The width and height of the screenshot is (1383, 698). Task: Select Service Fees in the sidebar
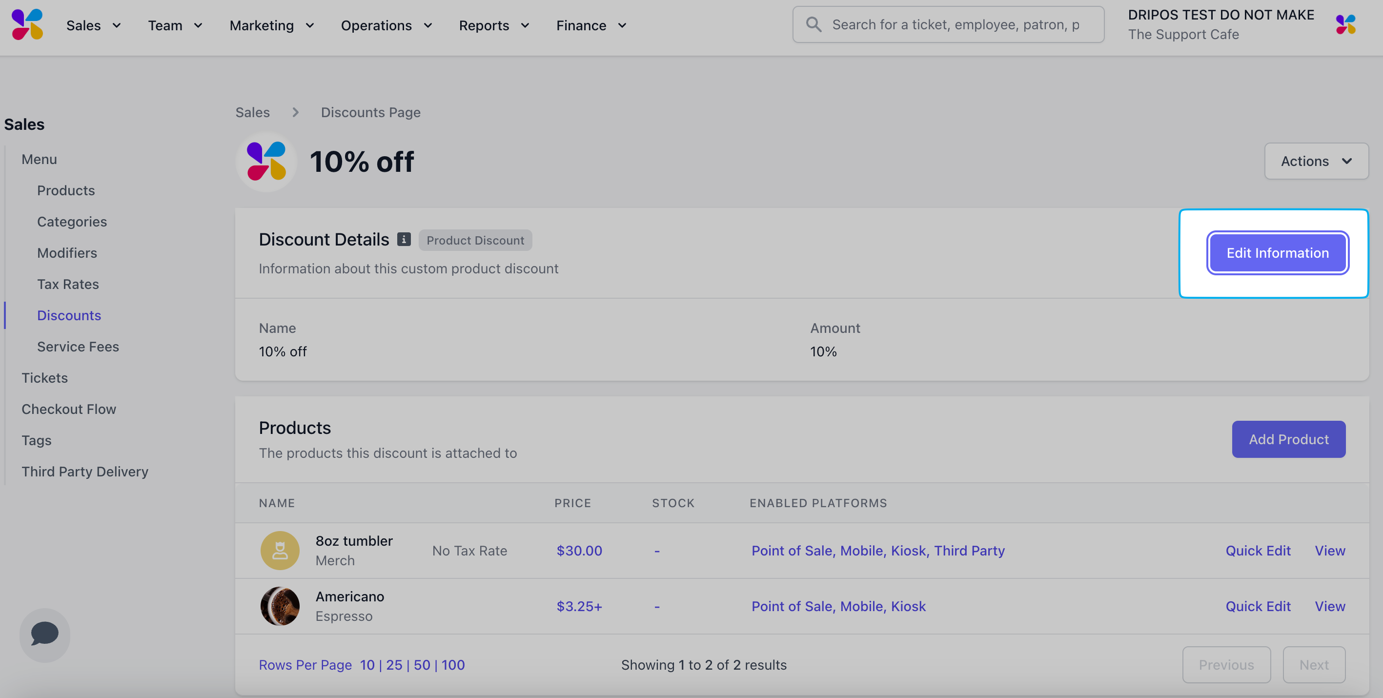(x=78, y=347)
